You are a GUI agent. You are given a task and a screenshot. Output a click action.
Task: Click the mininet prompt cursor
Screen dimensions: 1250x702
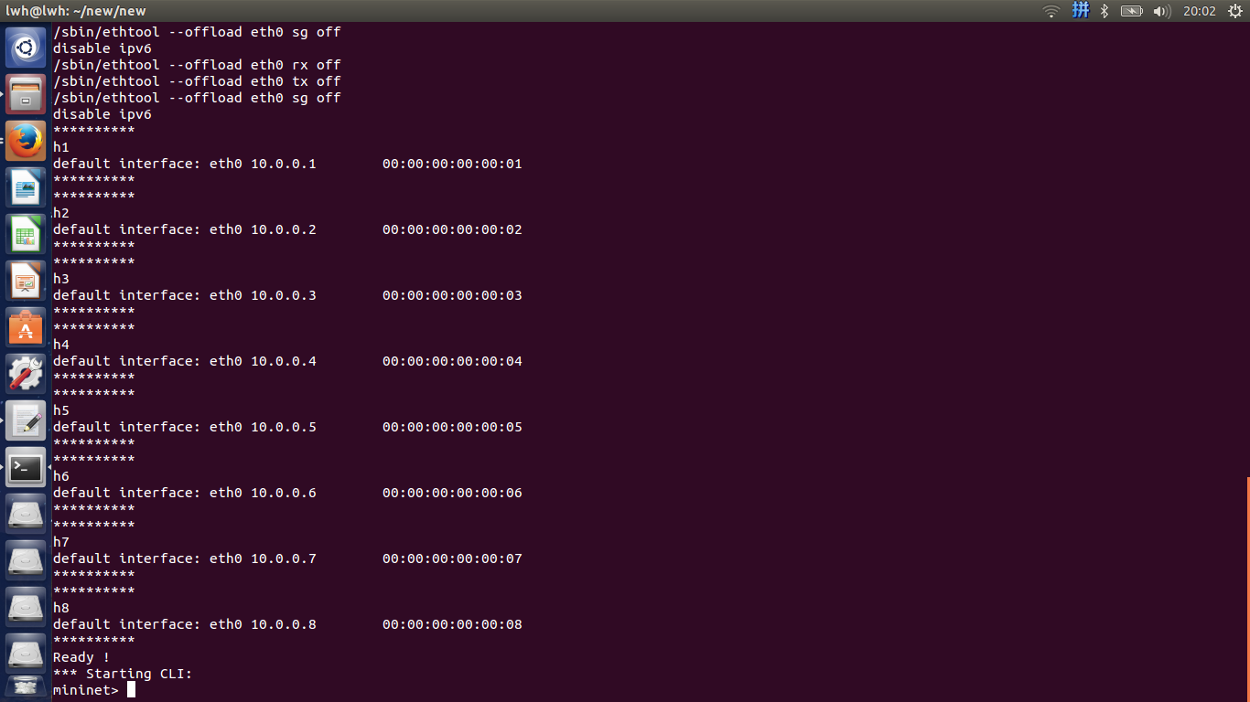pyautogui.click(x=129, y=690)
